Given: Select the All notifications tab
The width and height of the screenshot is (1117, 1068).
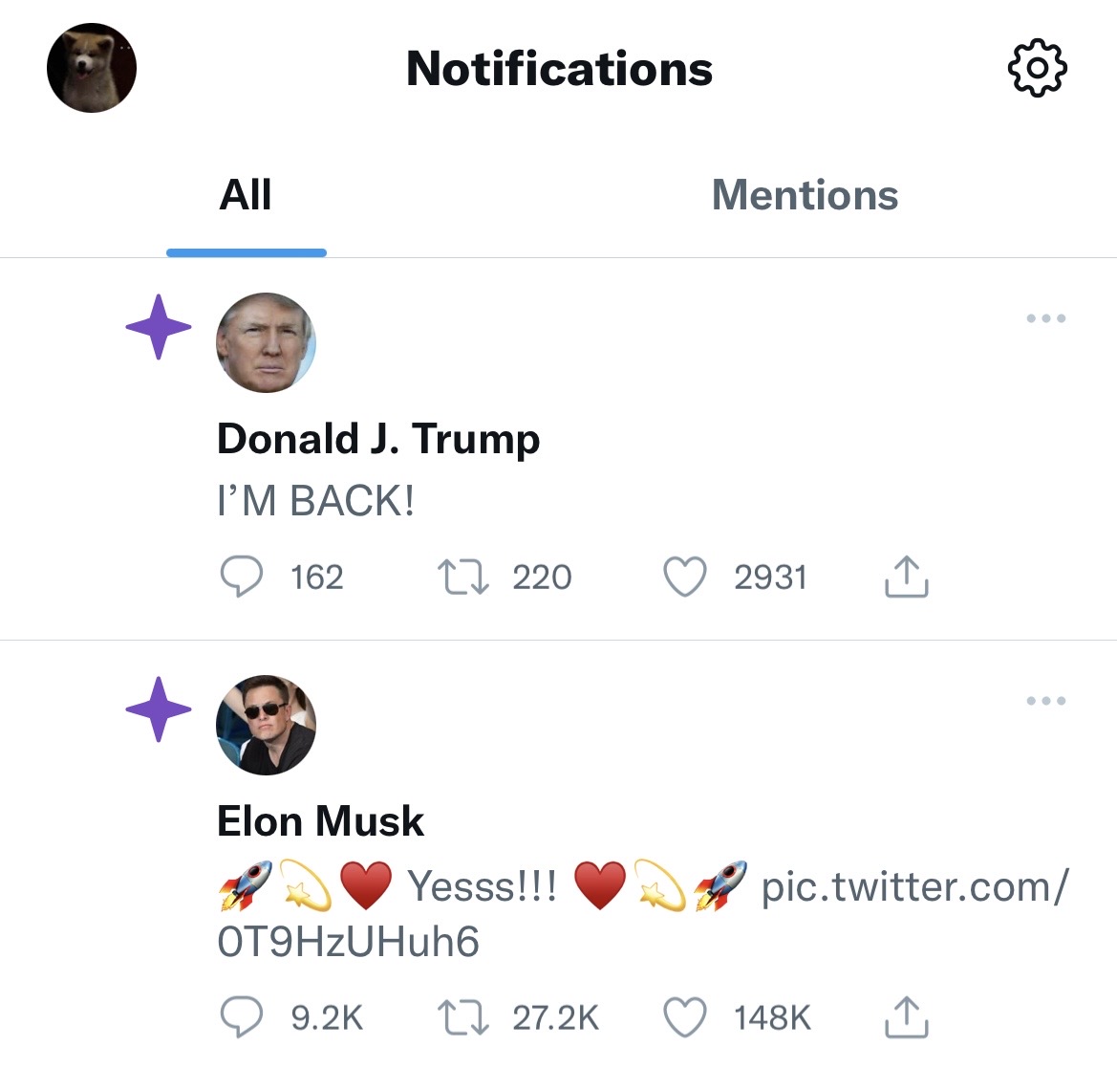Looking at the screenshot, I should click(x=246, y=195).
